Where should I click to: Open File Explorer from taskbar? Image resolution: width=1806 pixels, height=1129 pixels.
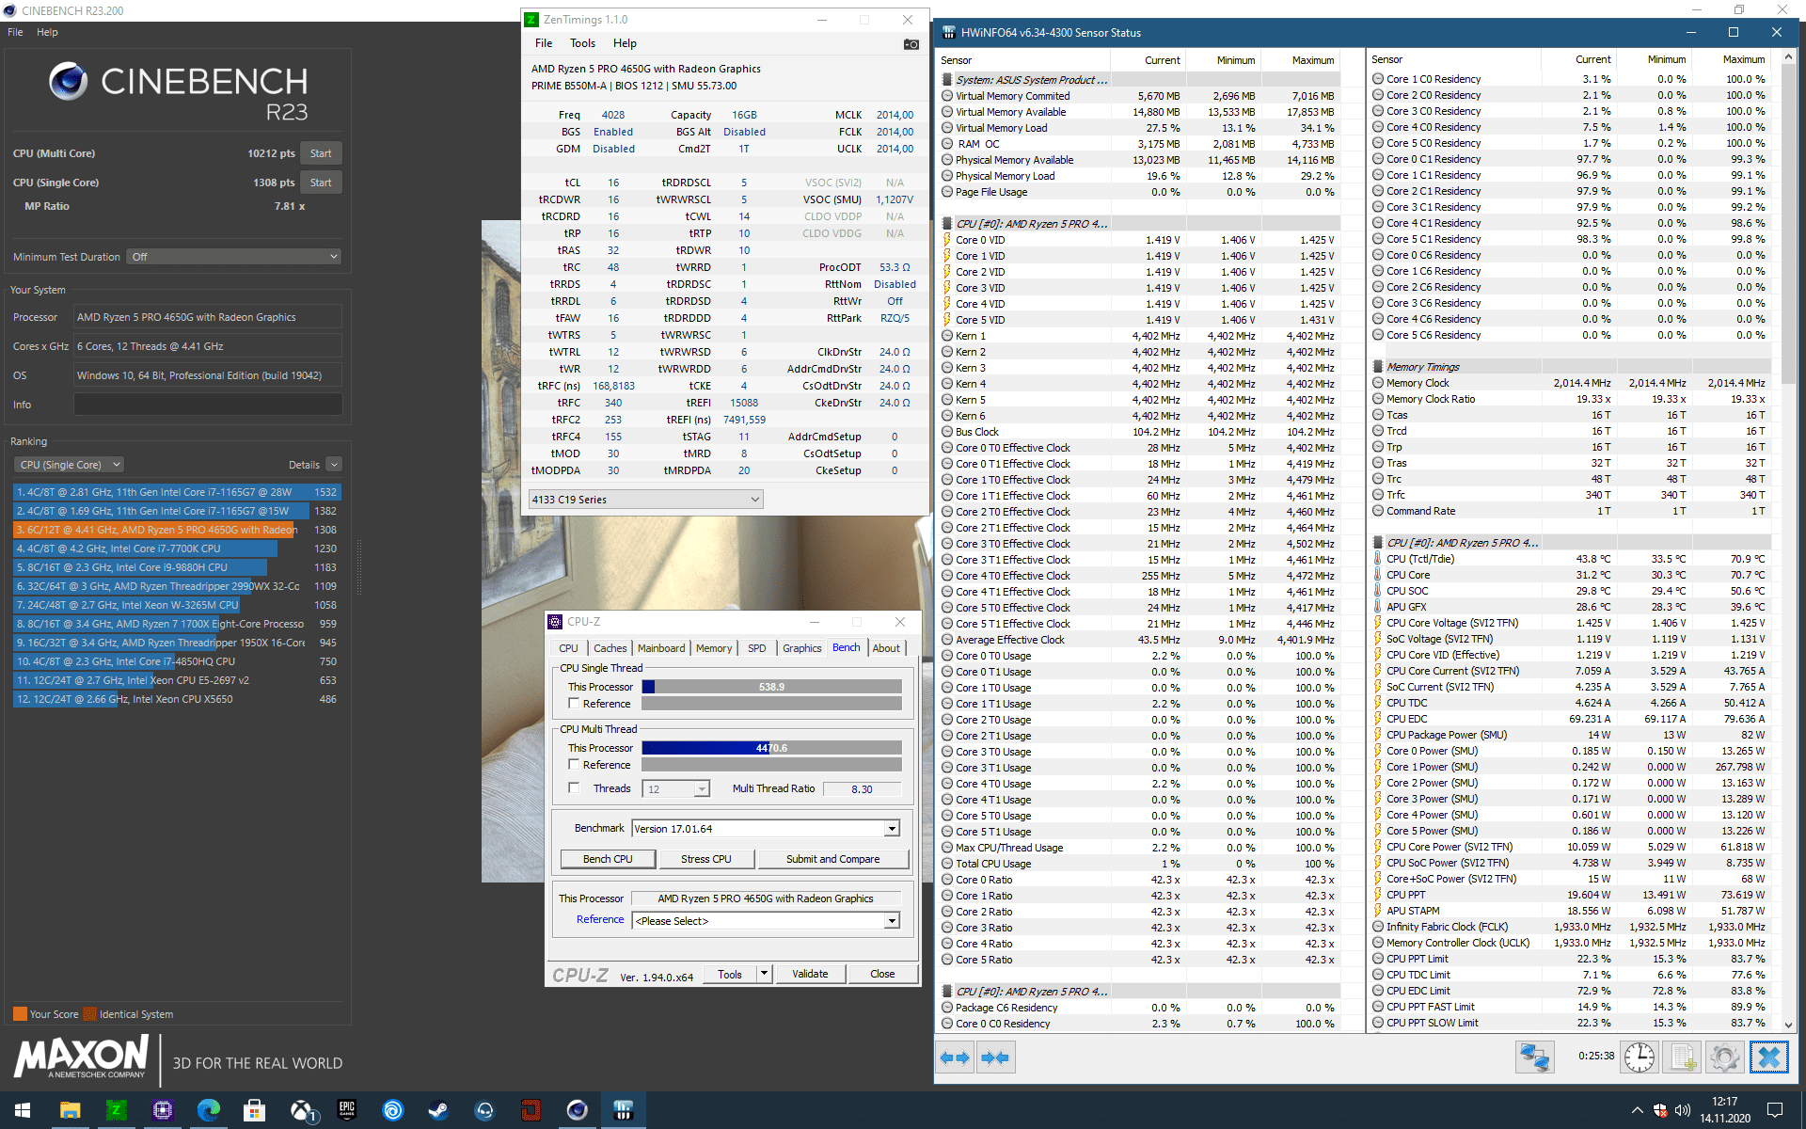click(x=70, y=1110)
